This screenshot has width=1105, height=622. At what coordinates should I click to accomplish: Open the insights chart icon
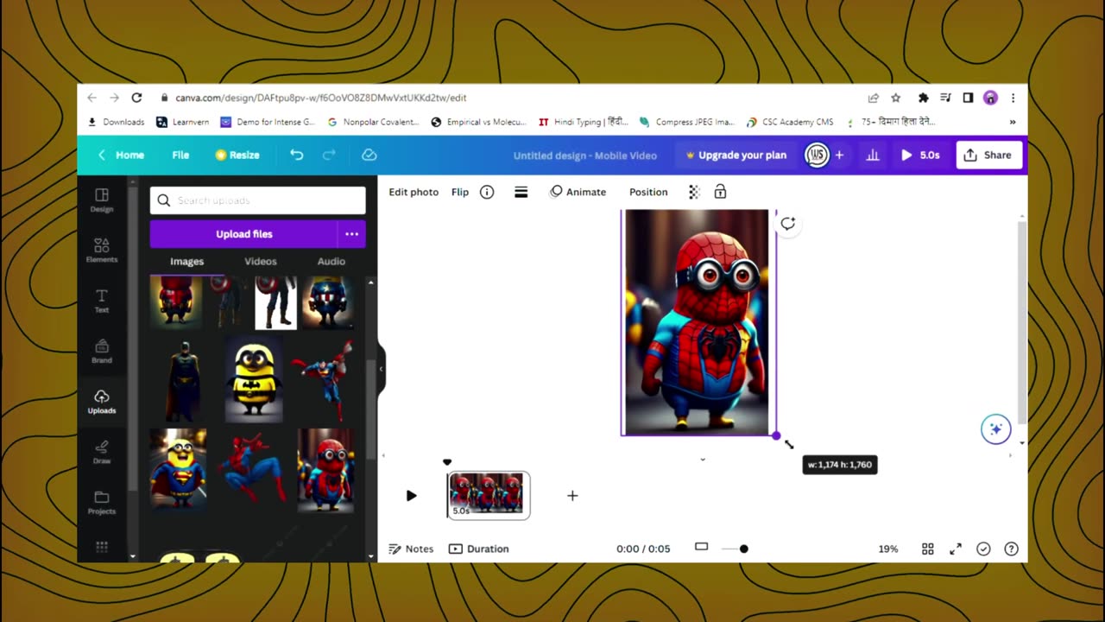(873, 155)
